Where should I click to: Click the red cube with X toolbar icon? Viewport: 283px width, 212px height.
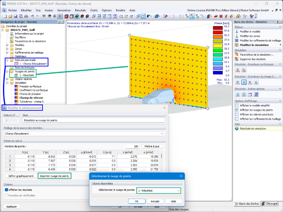pyautogui.click(x=71, y=16)
